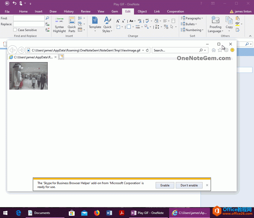254x218 pixels.
Task: Open Firefox from the taskbar
Action: pos(97,213)
